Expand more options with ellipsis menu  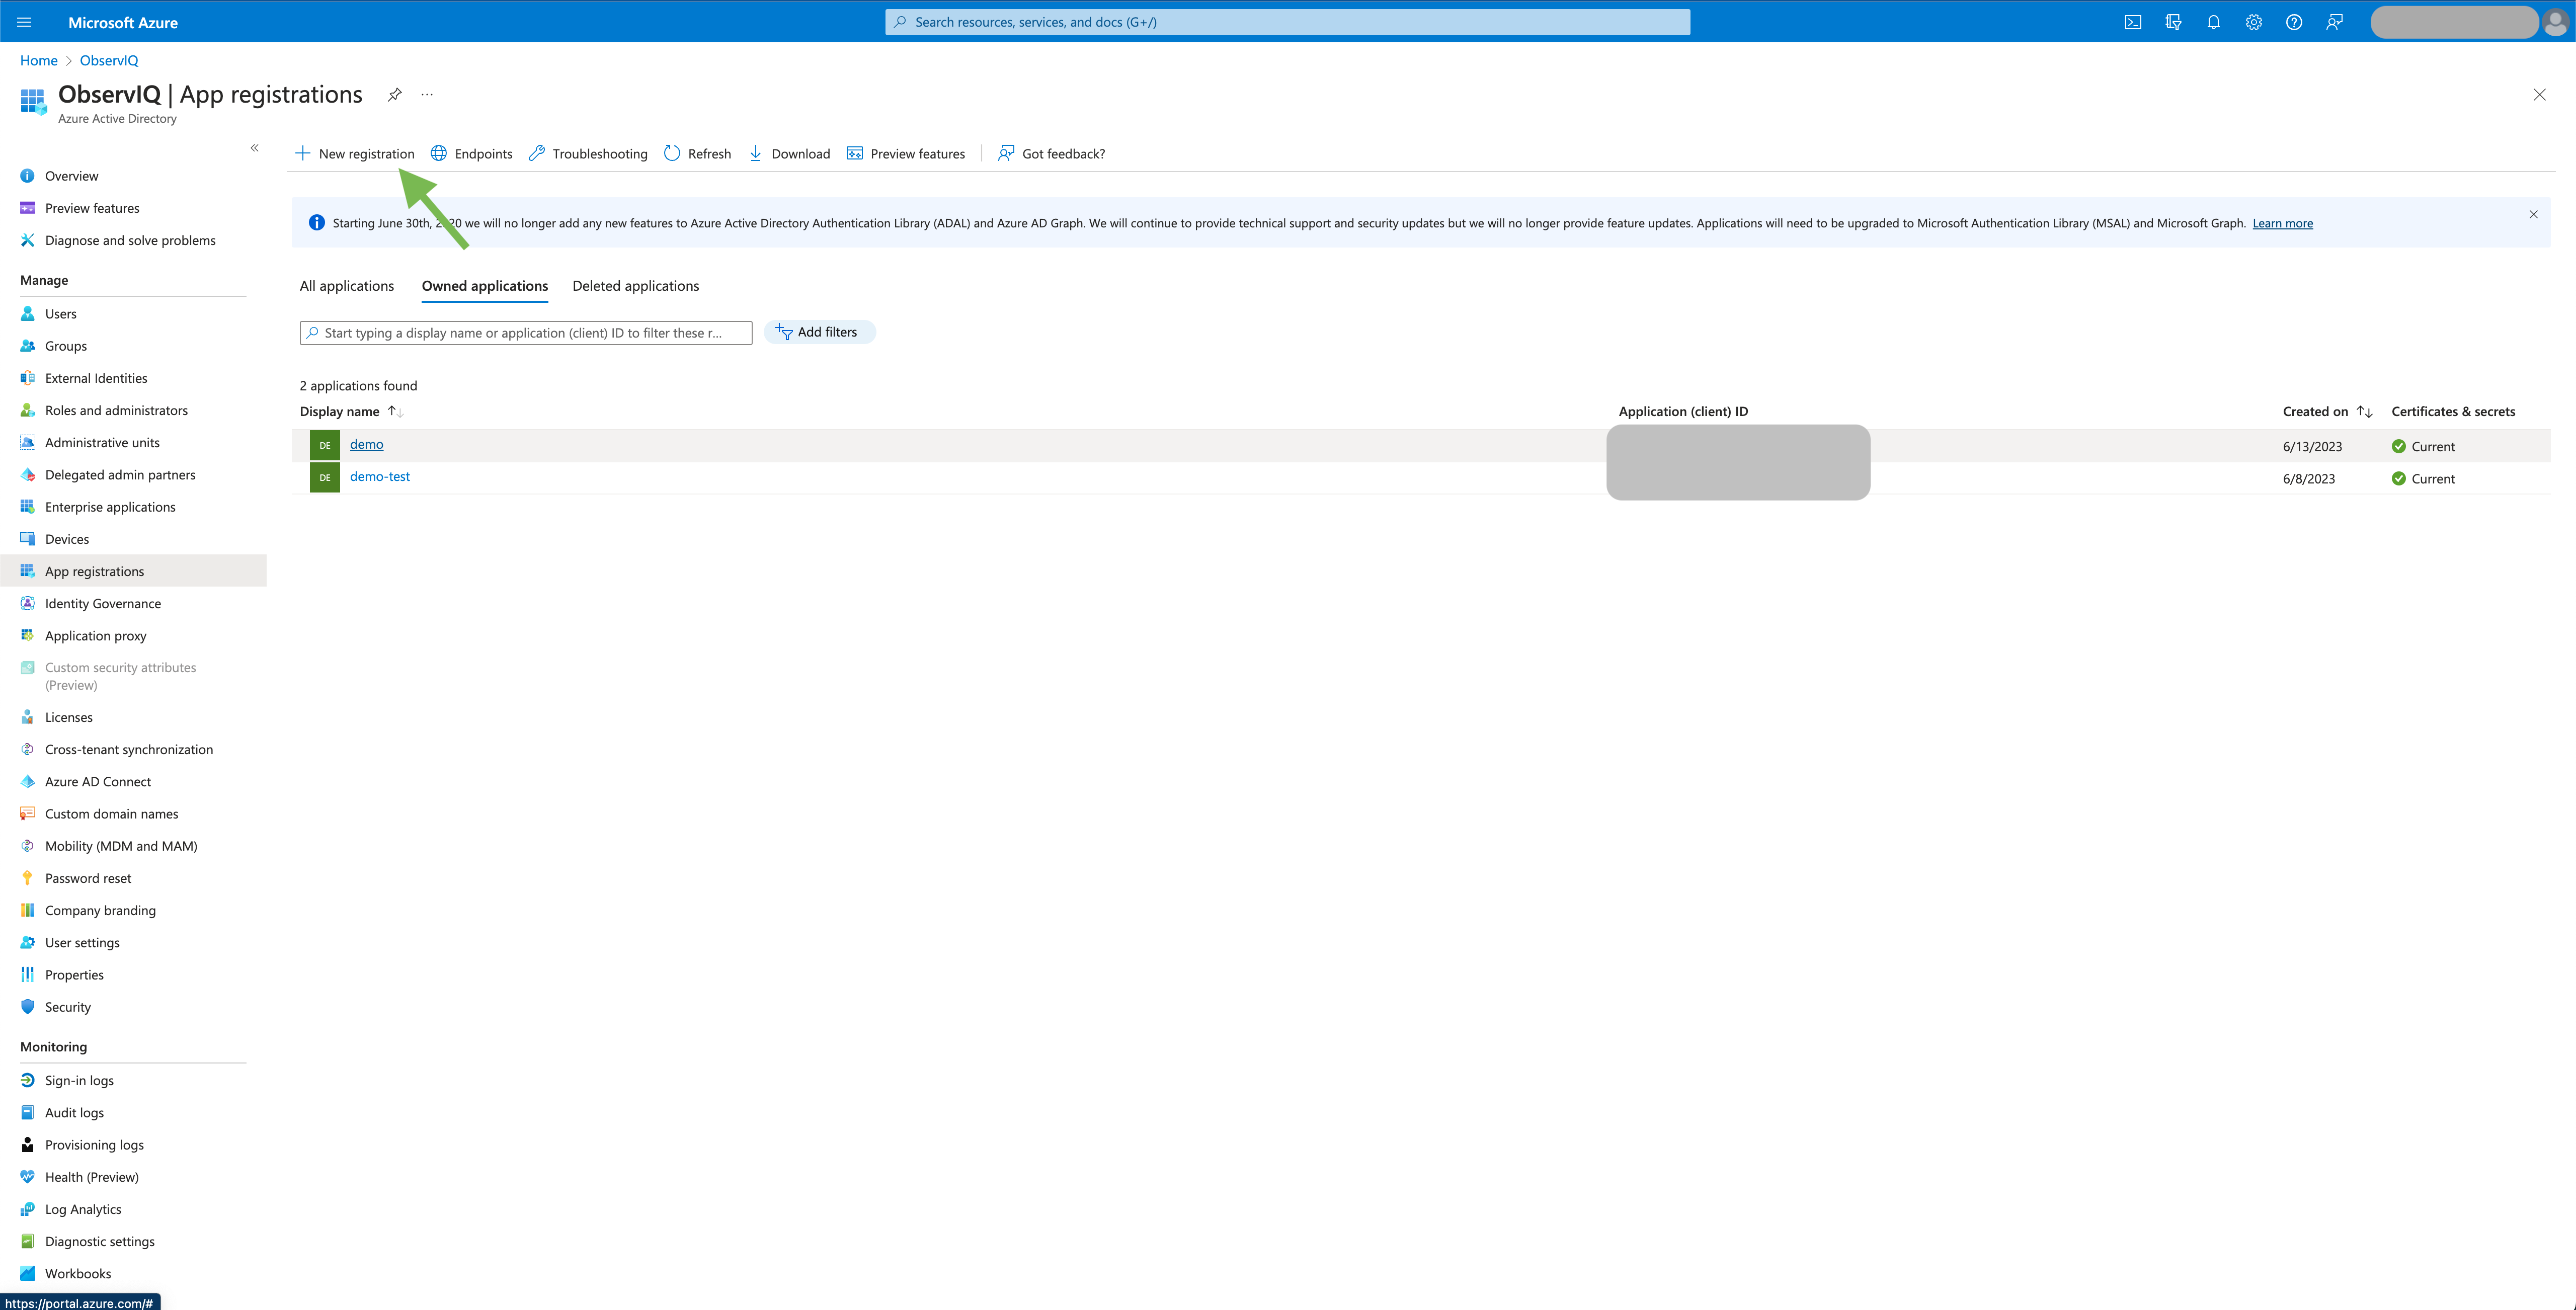[x=427, y=94]
